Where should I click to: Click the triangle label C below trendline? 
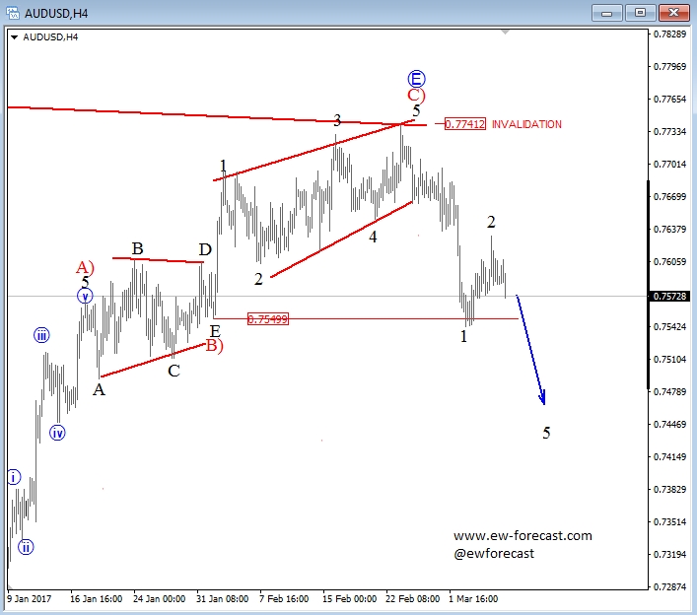point(174,371)
